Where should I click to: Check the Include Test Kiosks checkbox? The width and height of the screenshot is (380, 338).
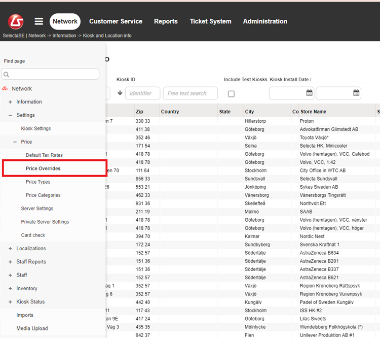[231, 94]
